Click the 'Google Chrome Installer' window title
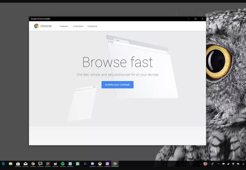 40,19
